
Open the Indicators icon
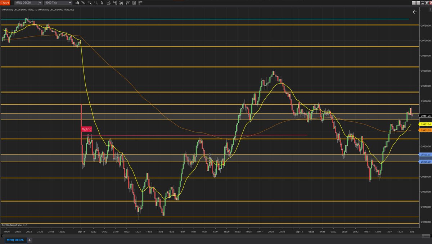point(127,3)
